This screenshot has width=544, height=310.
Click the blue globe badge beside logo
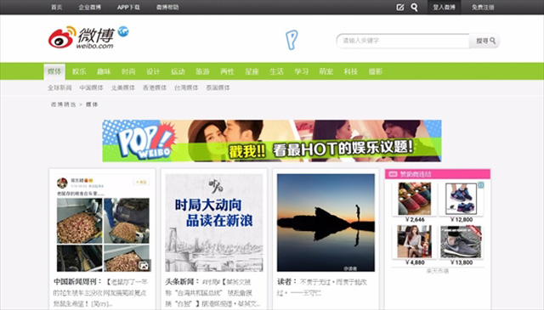click(123, 31)
